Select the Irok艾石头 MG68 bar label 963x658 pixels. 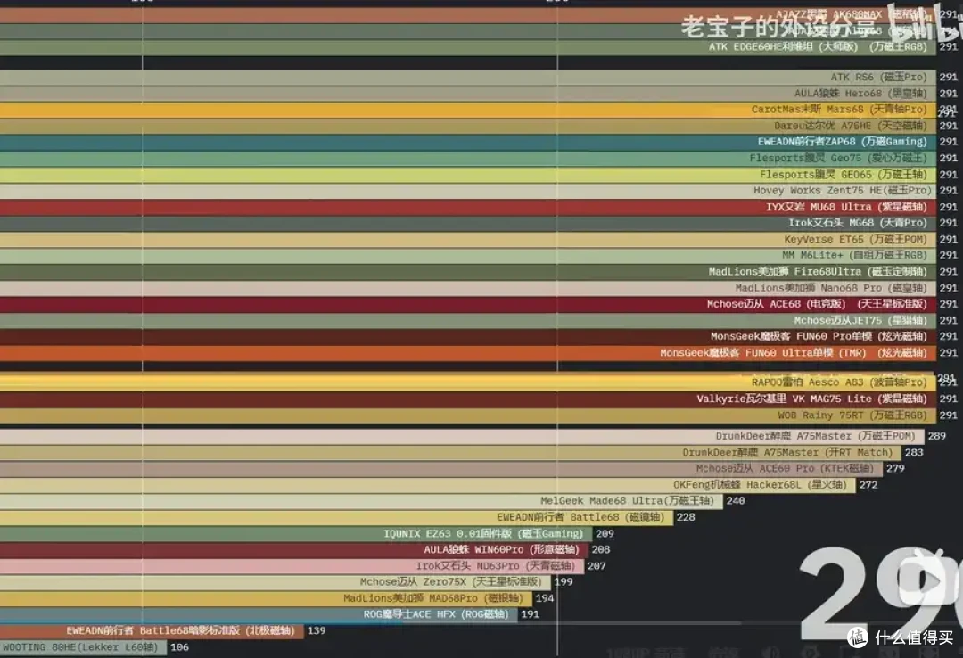[x=858, y=222]
